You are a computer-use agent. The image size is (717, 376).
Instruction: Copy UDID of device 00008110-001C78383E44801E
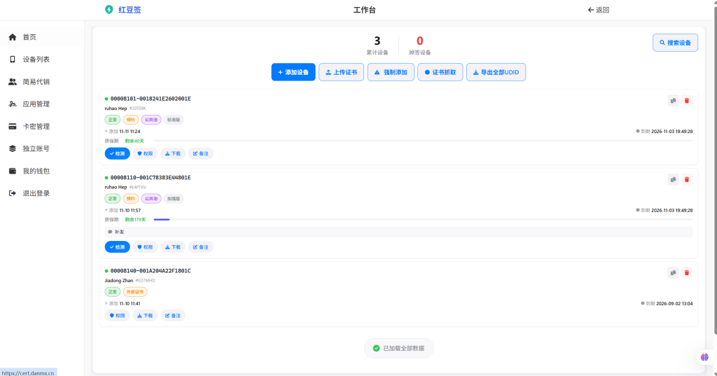[673, 179]
